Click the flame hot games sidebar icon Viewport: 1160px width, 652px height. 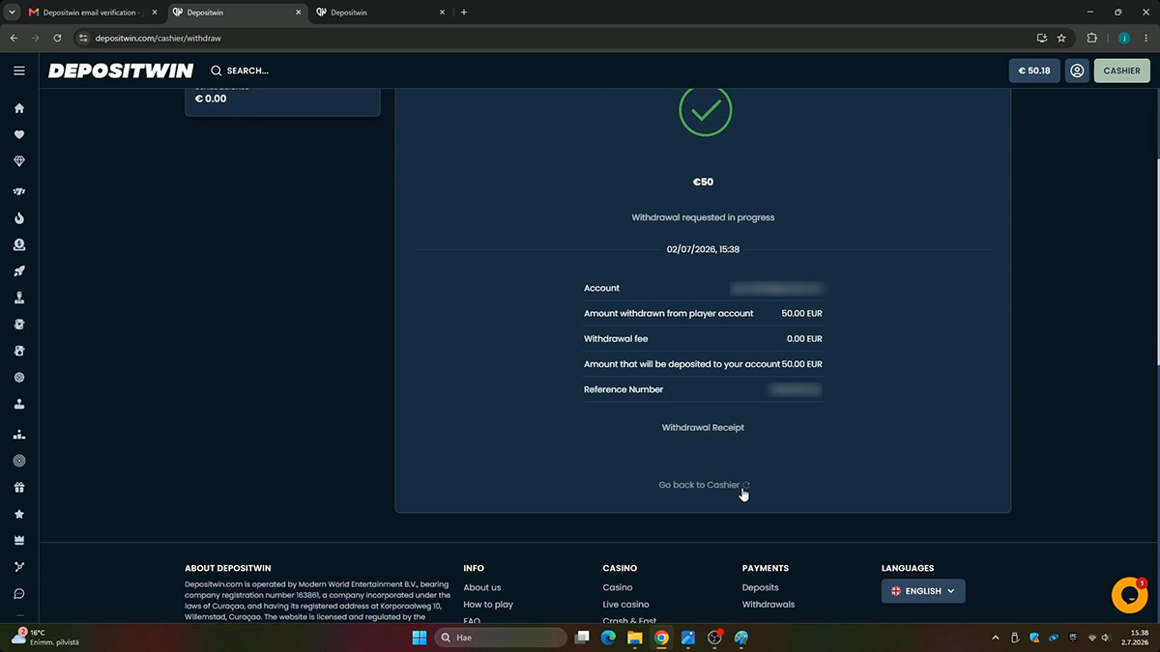(19, 218)
